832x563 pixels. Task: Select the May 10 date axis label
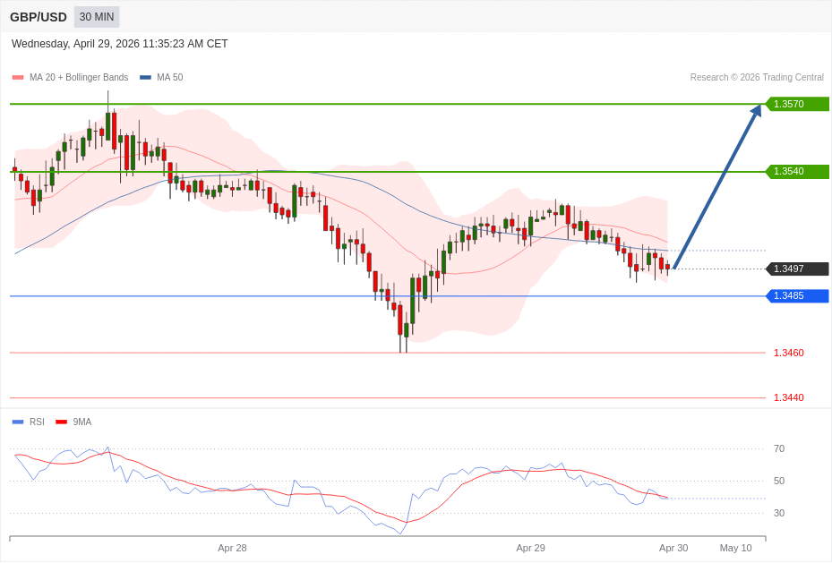[x=735, y=548]
